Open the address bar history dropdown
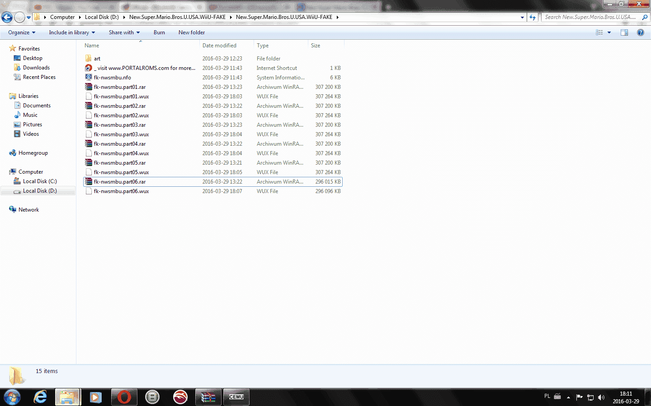 pyautogui.click(x=522, y=17)
